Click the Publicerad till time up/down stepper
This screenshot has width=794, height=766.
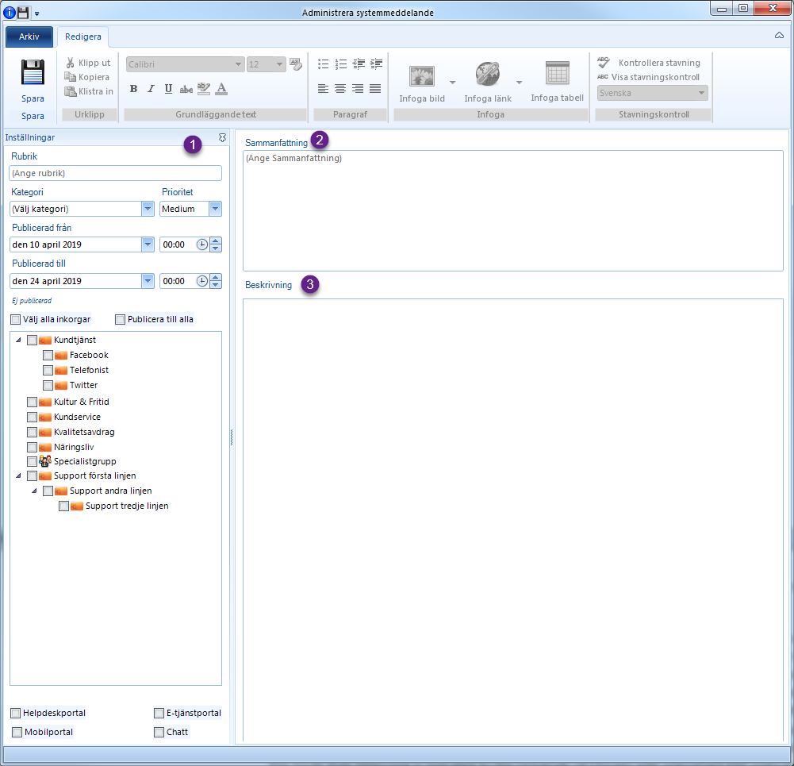216,281
